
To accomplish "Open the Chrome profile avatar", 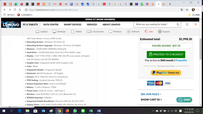I will (x=193, y=10).
